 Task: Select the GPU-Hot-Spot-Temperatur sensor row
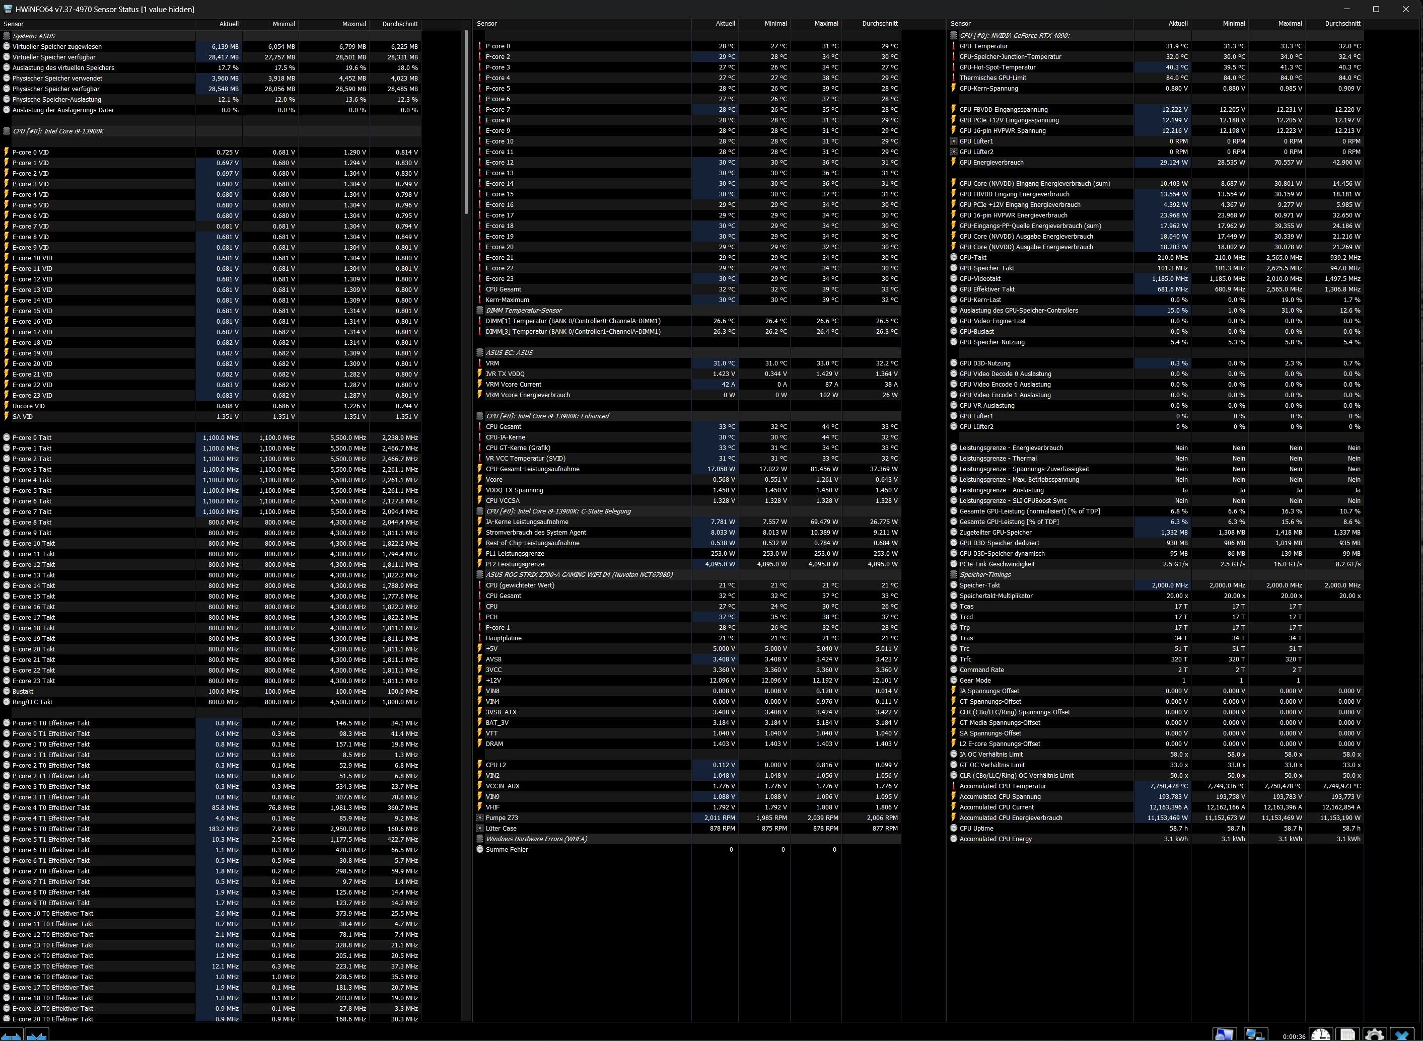point(997,67)
